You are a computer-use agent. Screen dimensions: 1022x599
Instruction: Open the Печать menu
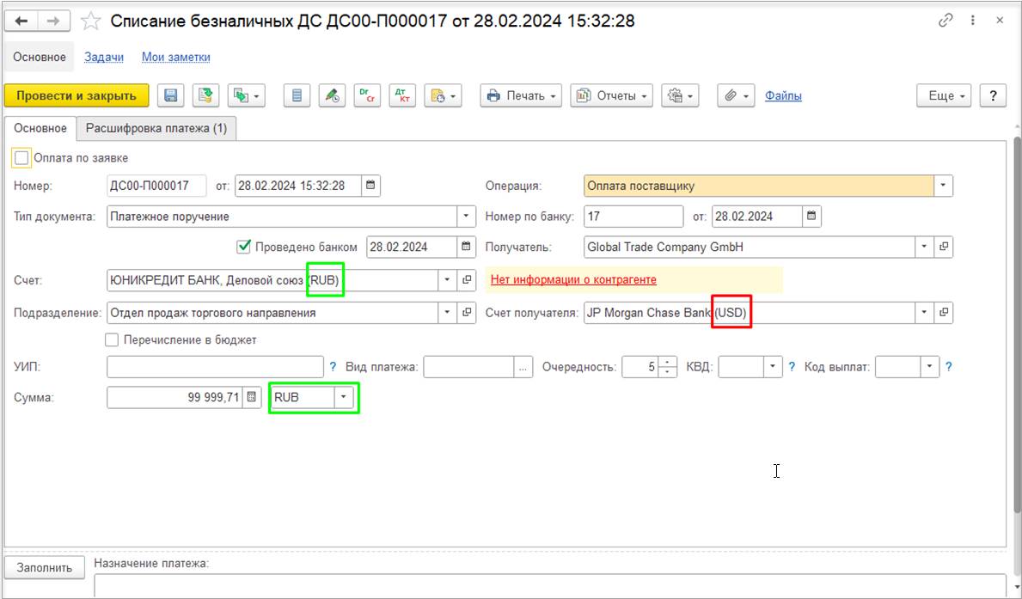click(x=521, y=95)
